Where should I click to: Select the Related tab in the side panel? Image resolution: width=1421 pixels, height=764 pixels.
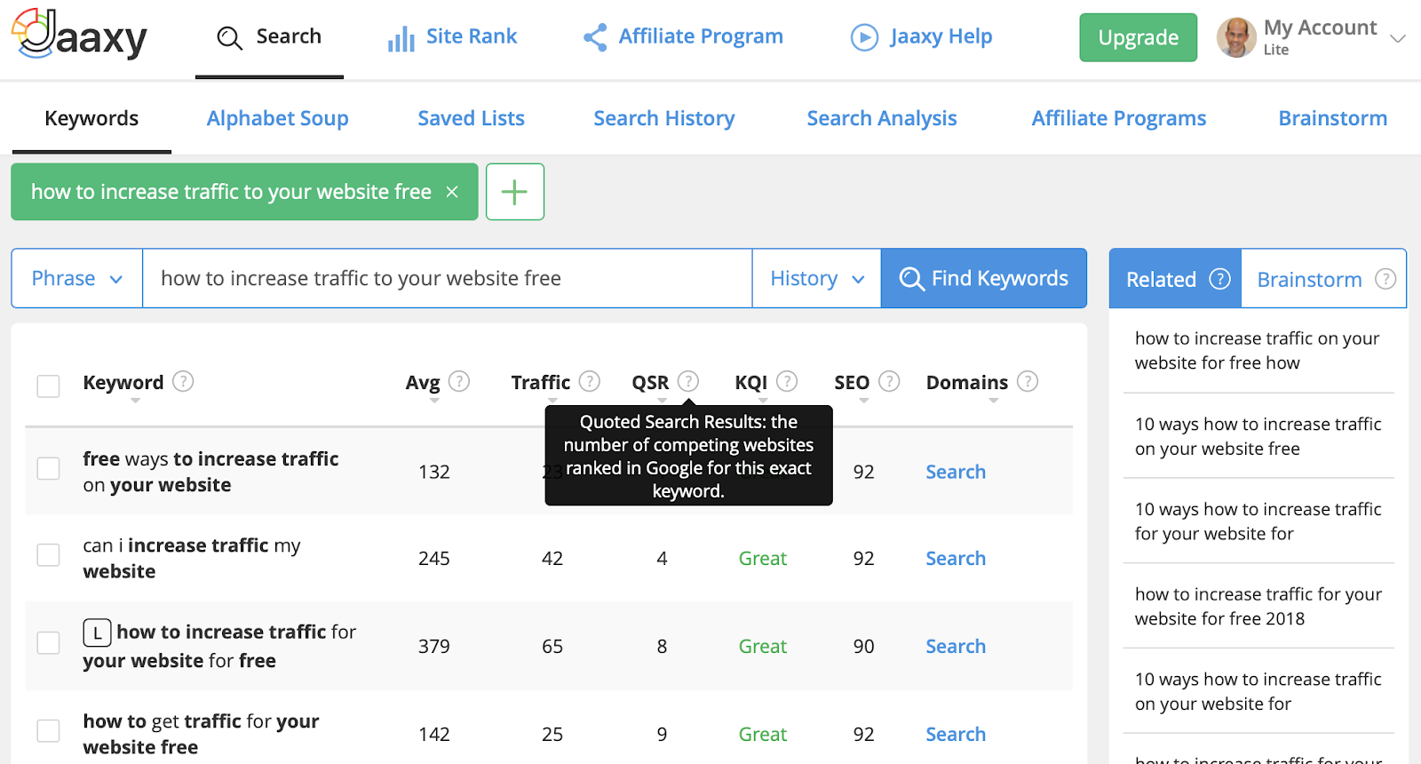1175,279
